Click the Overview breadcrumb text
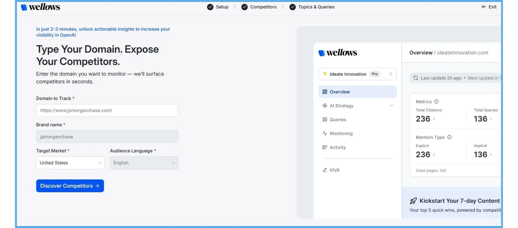 (x=421, y=53)
